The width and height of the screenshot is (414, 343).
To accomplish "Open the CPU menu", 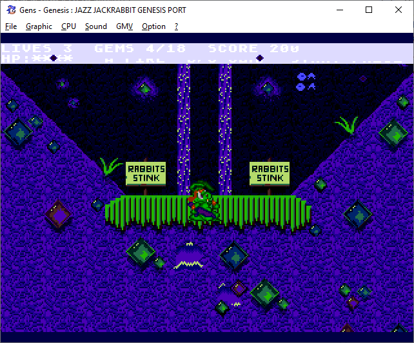I will 68,26.
